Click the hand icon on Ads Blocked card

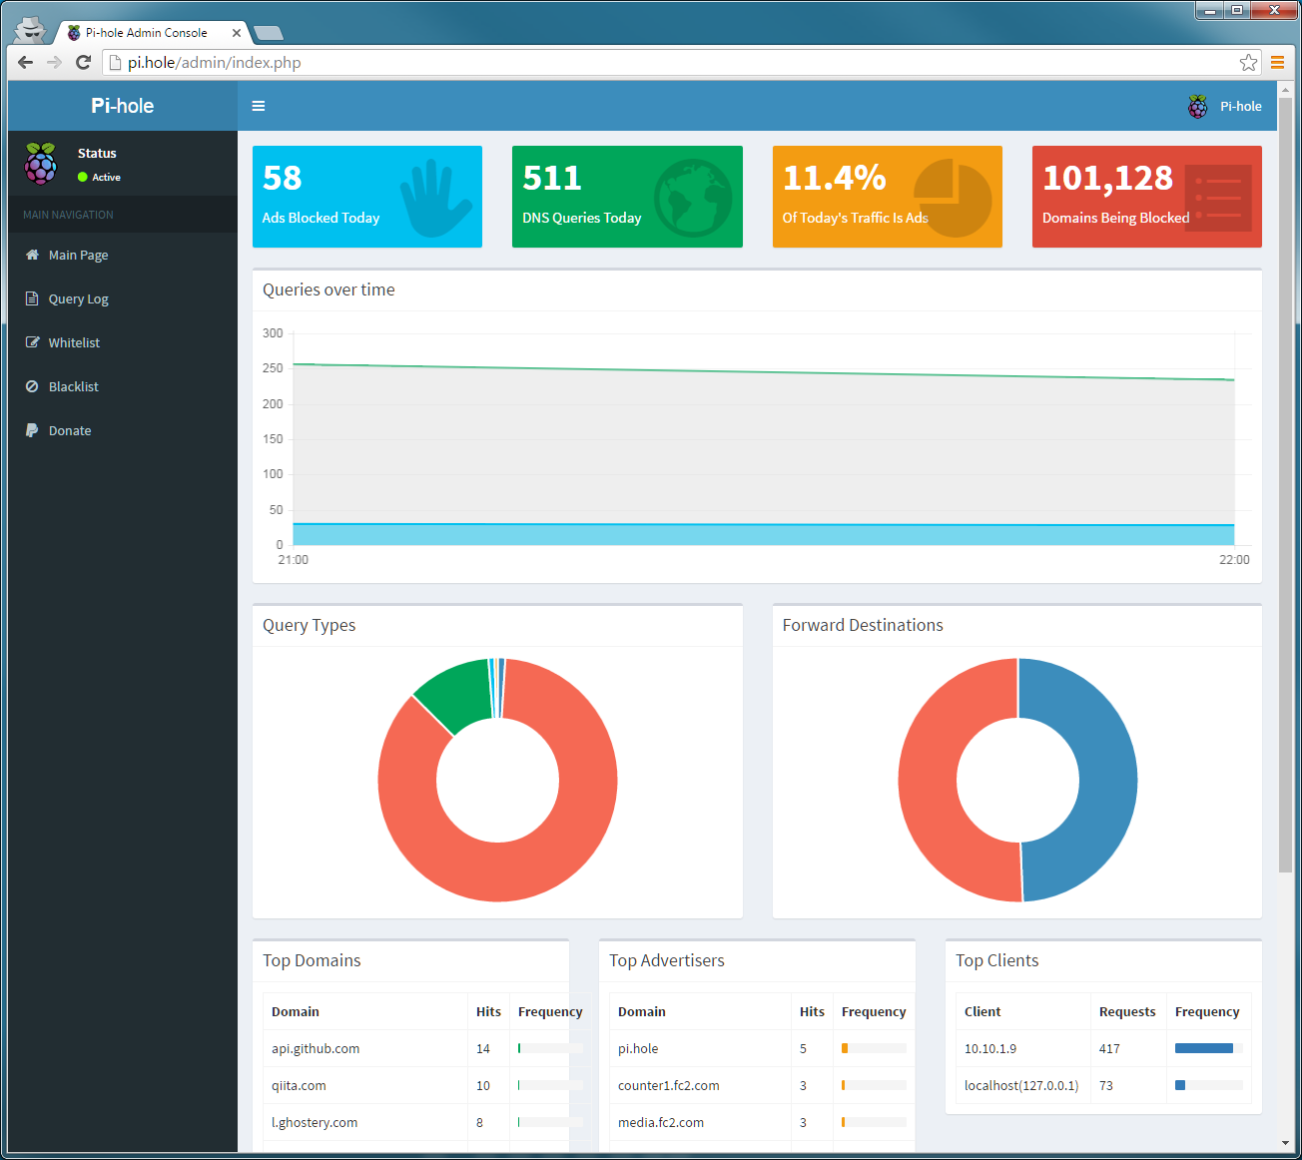click(x=435, y=198)
